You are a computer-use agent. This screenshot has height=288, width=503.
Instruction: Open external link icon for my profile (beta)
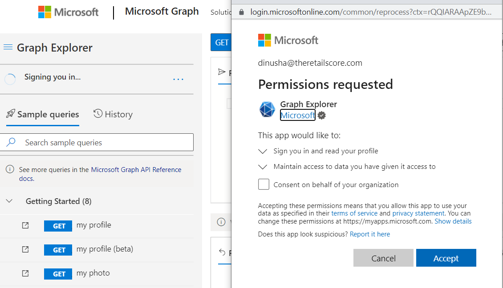[x=25, y=249]
